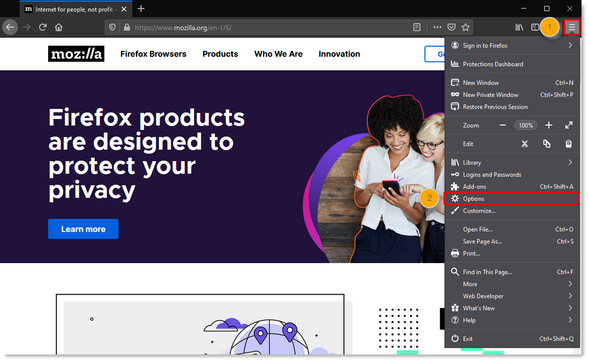589x362 pixels.
Task: View site security padlock info
Action: 127,27
